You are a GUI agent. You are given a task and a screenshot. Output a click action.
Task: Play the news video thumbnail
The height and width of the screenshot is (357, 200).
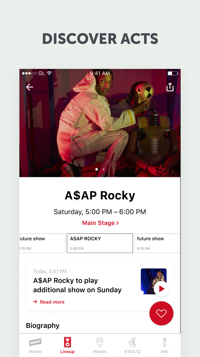point(161,289)
